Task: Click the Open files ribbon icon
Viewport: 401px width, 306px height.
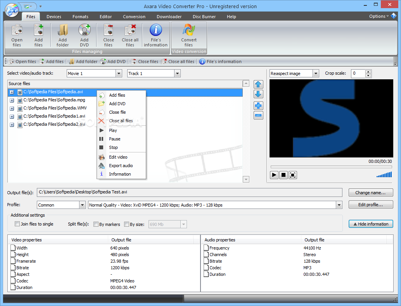Action: [17, 35]
